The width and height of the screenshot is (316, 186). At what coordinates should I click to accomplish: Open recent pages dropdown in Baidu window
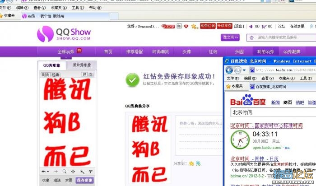coord(244,70)
